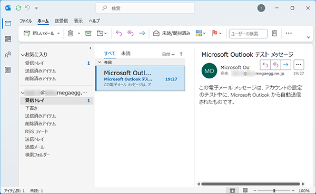The image size is (316, 194).
Task: Open the Help ribbon tab
Action: (x=94, y=21)
